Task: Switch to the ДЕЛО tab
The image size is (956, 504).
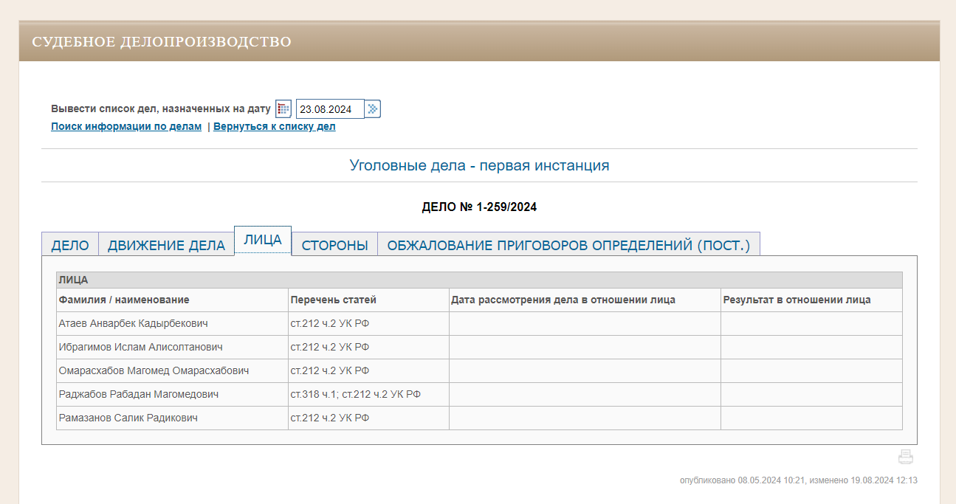Action: [x=70, y=246]
